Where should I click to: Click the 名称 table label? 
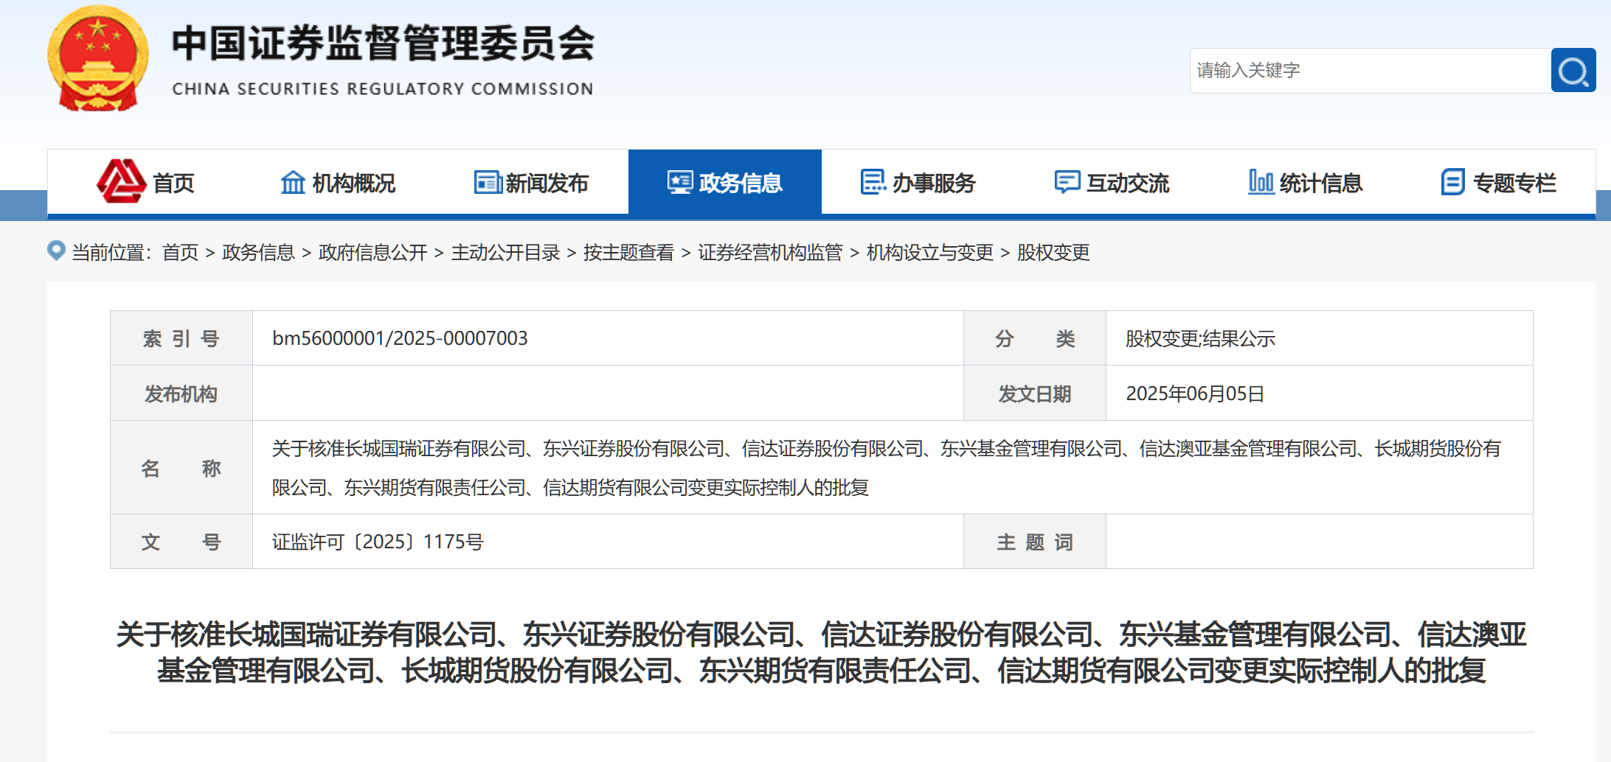coord(181,469)
